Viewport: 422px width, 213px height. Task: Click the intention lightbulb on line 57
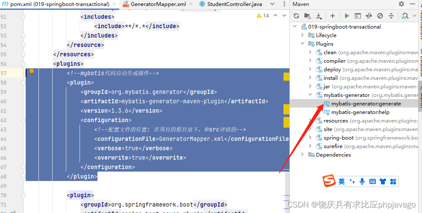click(x=32, y=71)
